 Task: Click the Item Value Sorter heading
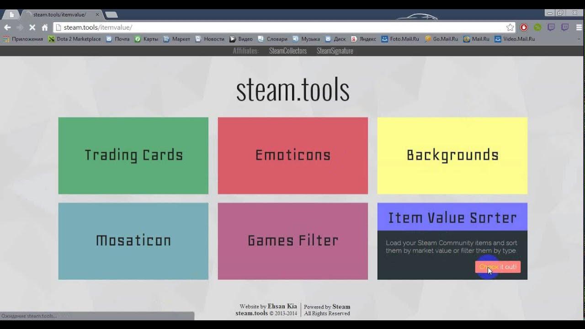(x=452, y=218)
